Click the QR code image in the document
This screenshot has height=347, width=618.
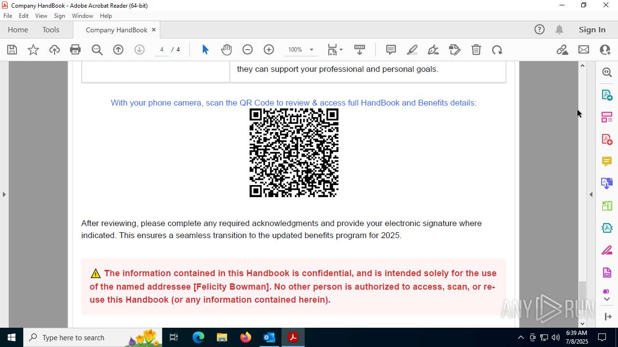pyautogui.click(x=294, y=153)
